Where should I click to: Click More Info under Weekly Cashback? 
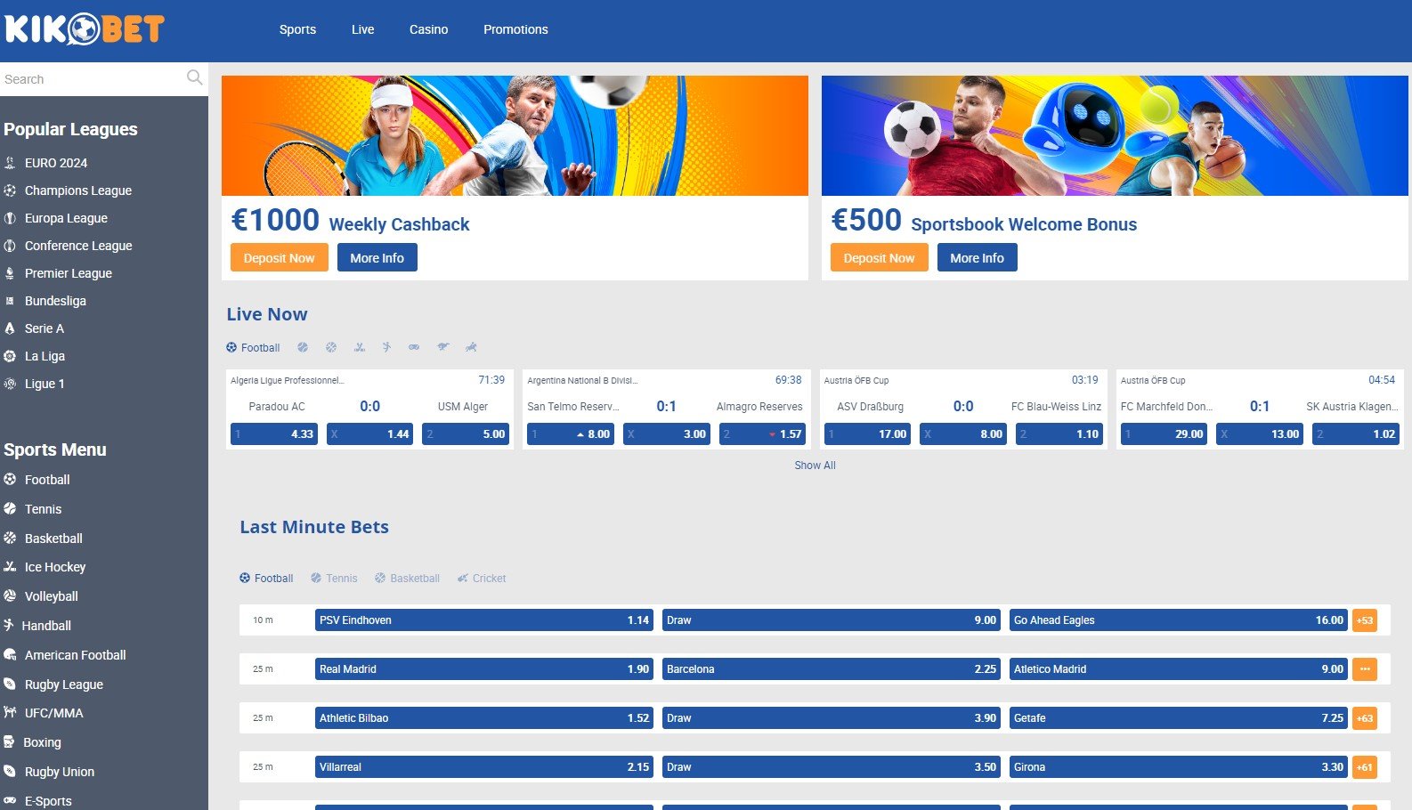377,257
